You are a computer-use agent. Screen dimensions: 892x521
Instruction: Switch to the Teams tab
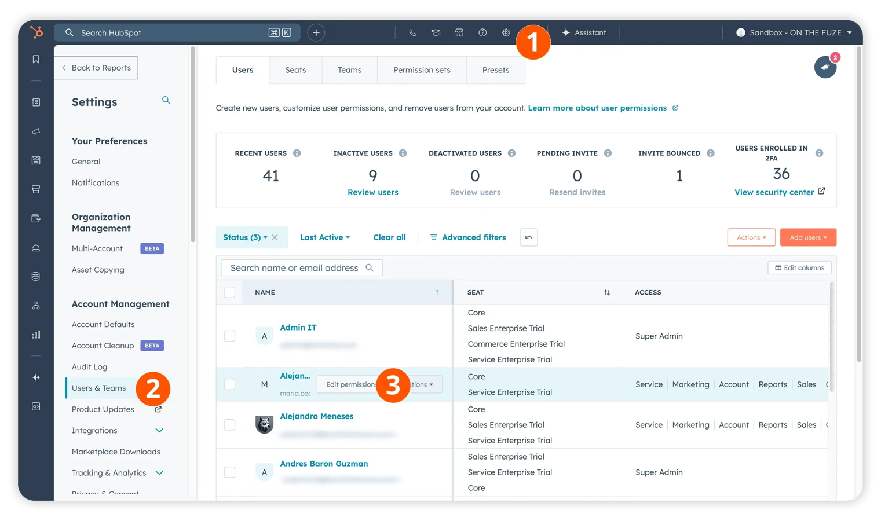[349, 70]
